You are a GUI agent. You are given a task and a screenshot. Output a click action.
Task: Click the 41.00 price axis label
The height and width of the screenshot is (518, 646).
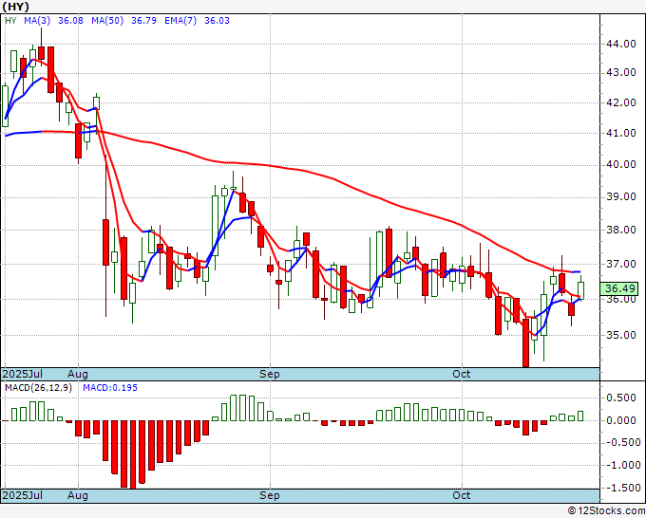[x=621, y=134]
